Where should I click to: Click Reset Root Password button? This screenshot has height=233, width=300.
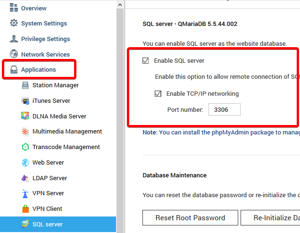190,218
